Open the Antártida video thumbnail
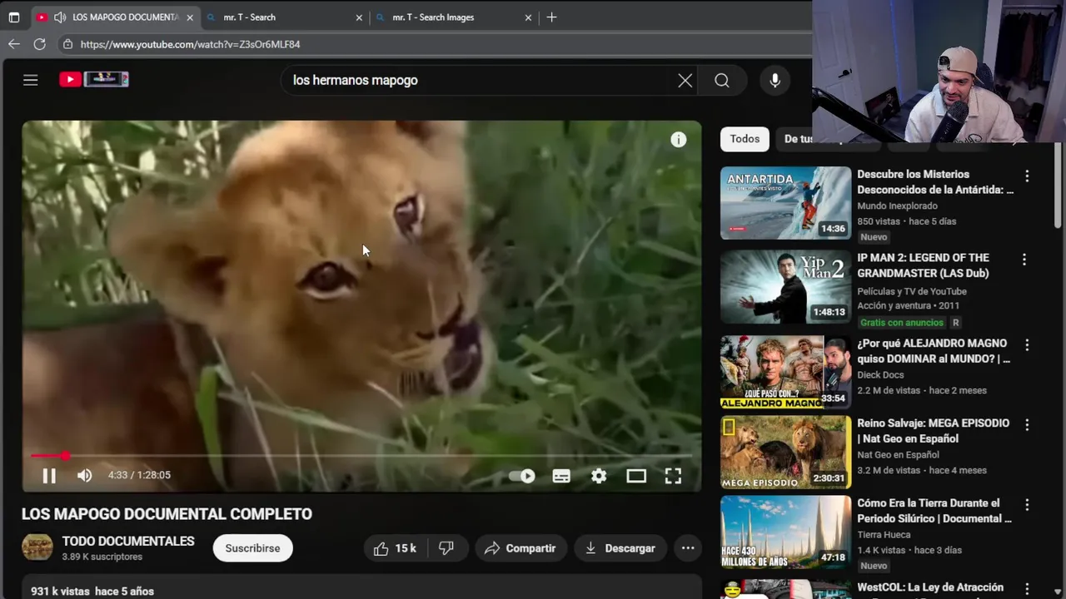The width and height of the screenshot is (1066, 599). (786, 203)
